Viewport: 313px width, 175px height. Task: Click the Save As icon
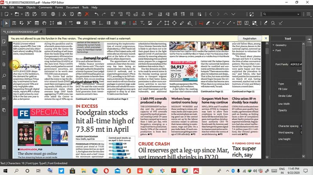click(x=35, y=14)
